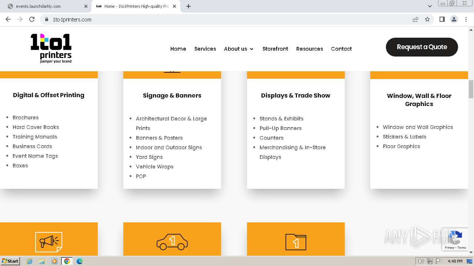Click Hard Cover Books list item
This screenshot has height=266, width=474.
(36, 127)
